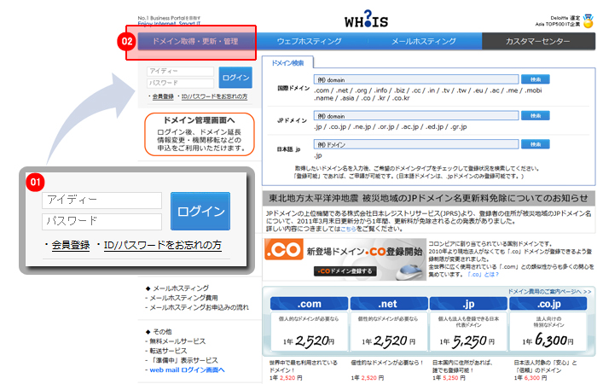Open enlarged ID/パスワードをお忘れの方 link
Viewport: 597px width, 384px height.
click(x=163, y=246)
